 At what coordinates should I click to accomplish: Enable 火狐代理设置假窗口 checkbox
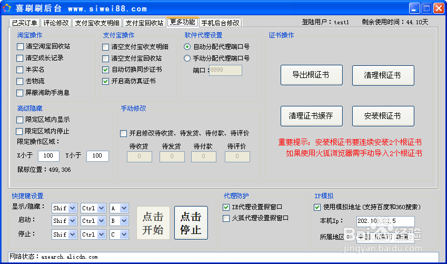point(226,219)
